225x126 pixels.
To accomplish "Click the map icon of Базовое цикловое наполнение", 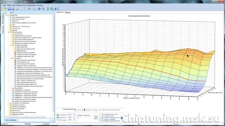I will (15, 52).
